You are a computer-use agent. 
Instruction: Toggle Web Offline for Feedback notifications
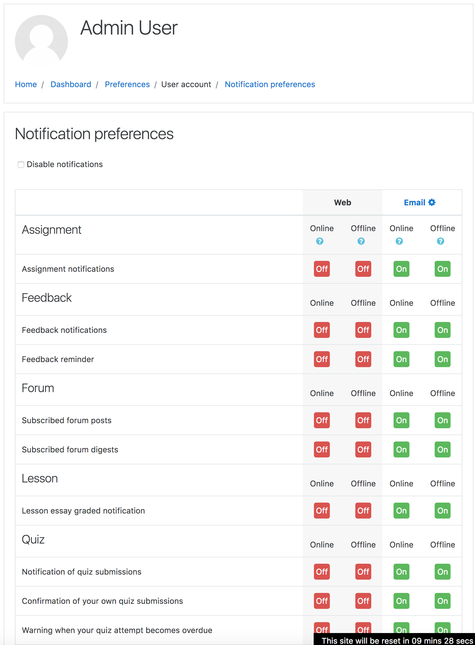coord(363,330)
